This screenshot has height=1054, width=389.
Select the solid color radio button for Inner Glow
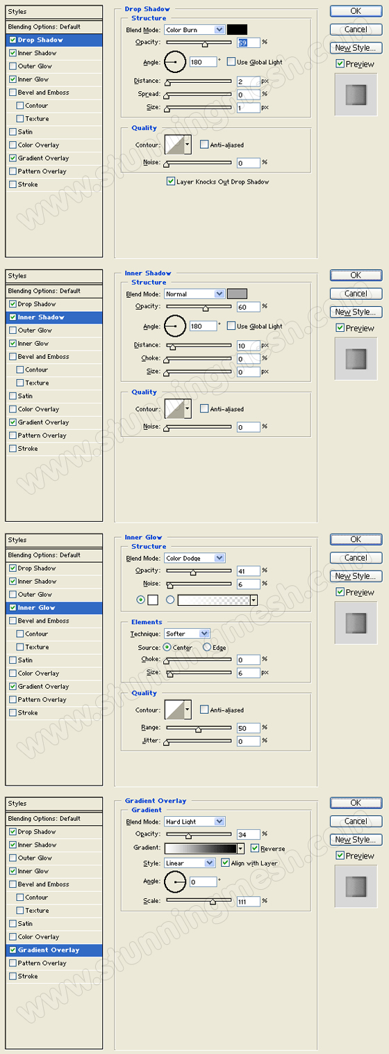click(x=141, y=600)
